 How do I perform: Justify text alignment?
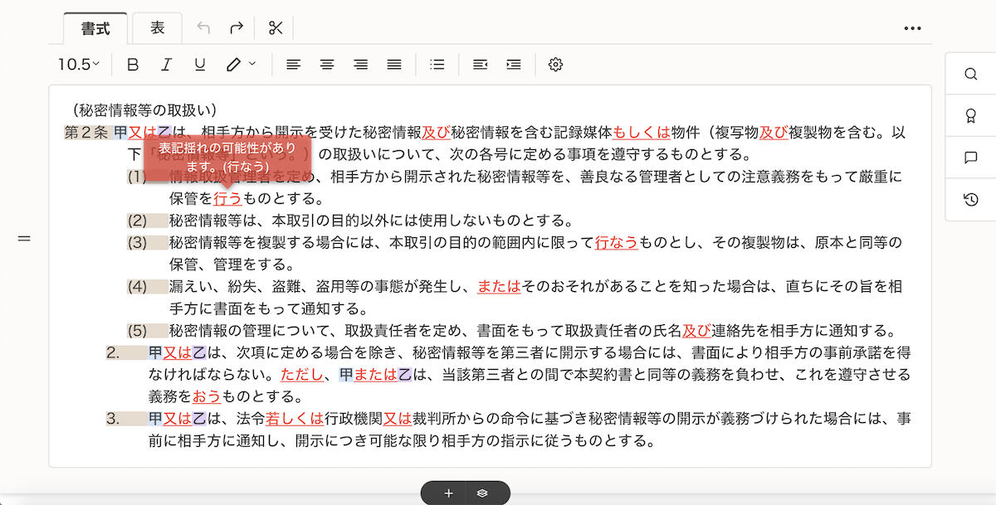[394, 64]
